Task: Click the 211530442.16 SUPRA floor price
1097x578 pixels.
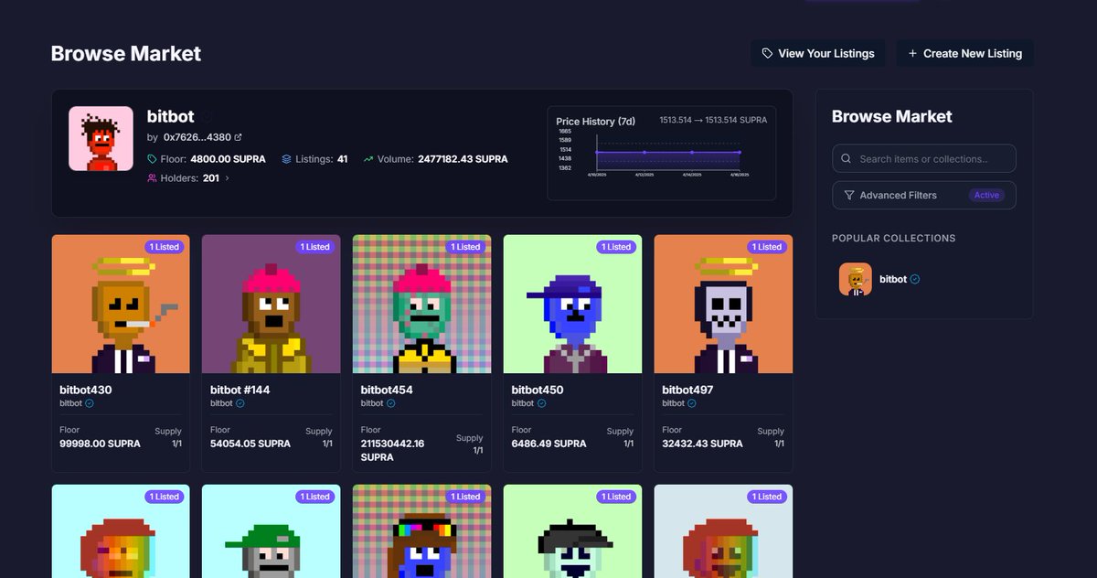Action: (393, 450)
